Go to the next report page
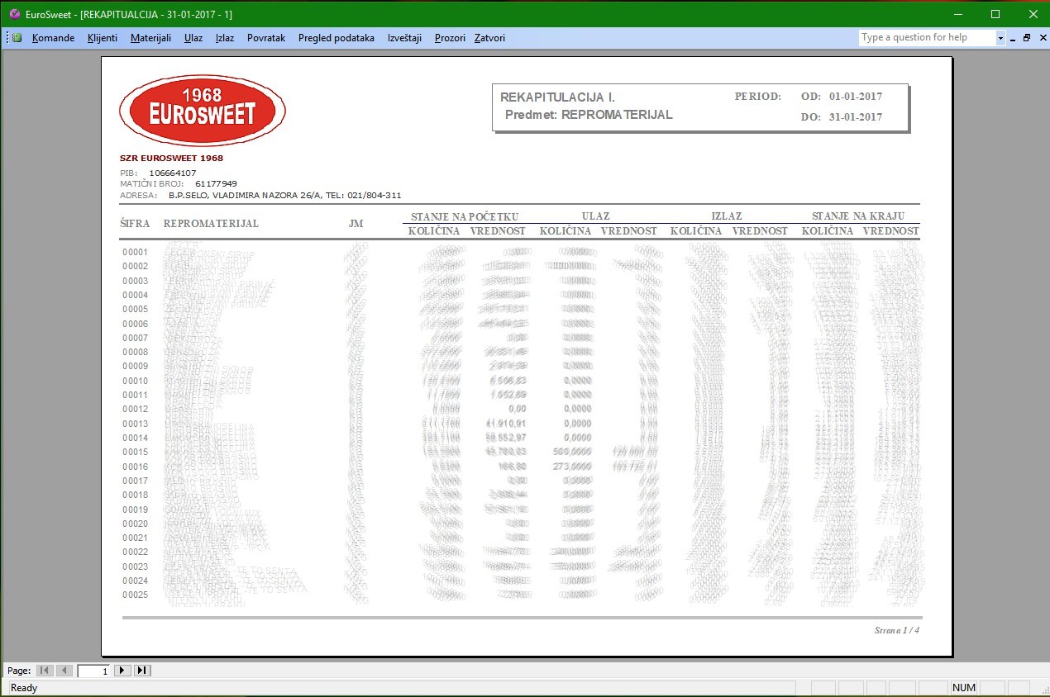Viewport: 1050px width, 697px height. click(x=122, y=671)
